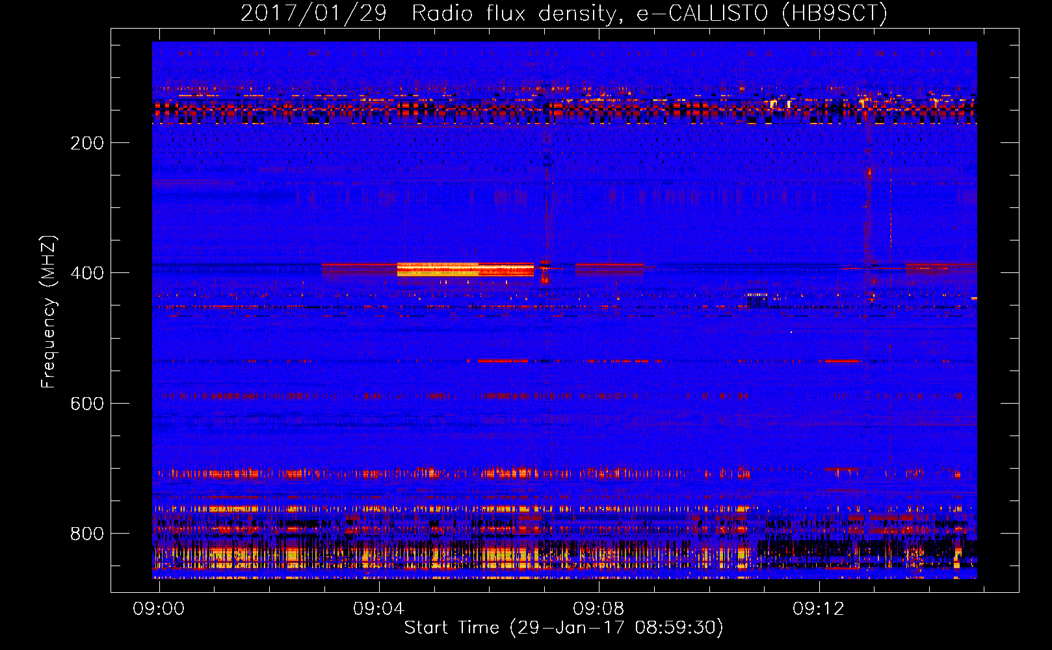This screenshot has height=650, width=1052.
Task: Click the 09:08 time tick label
Action: coord(598,609)
